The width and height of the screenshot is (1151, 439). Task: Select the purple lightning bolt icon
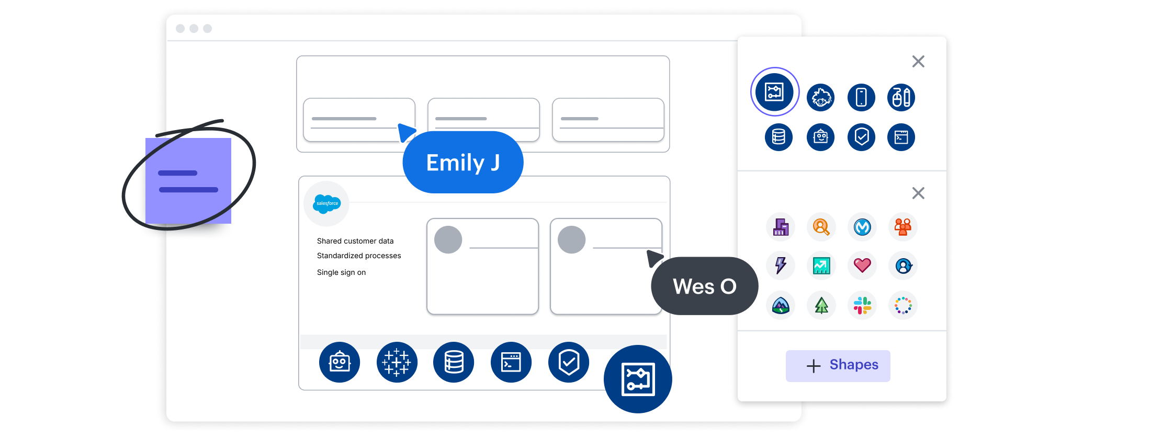pyautogui.click(x=781, y=265)
